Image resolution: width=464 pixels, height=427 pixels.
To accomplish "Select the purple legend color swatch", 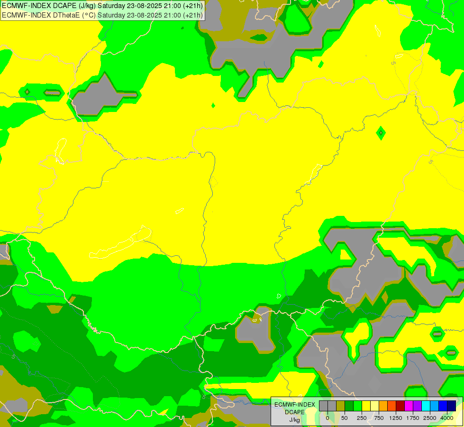I will (x=417, y=406).
